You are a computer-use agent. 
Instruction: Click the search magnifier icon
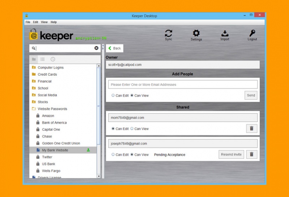[x=33, y=48]
